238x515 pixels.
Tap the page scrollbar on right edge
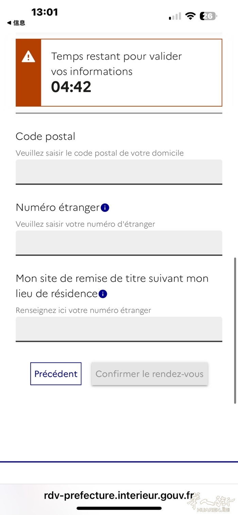235,330
